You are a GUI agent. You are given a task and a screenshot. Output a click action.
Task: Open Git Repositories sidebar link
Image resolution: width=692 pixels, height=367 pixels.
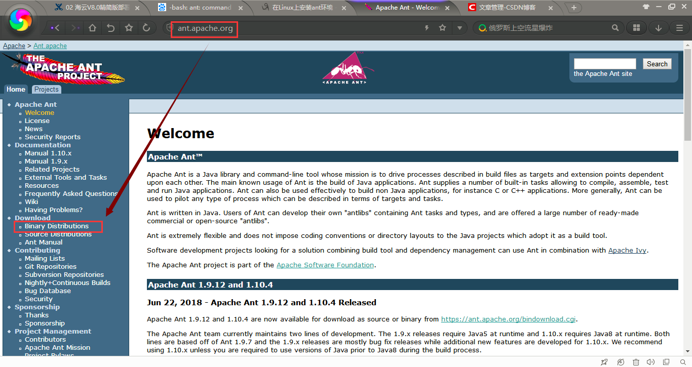[51, 267]
